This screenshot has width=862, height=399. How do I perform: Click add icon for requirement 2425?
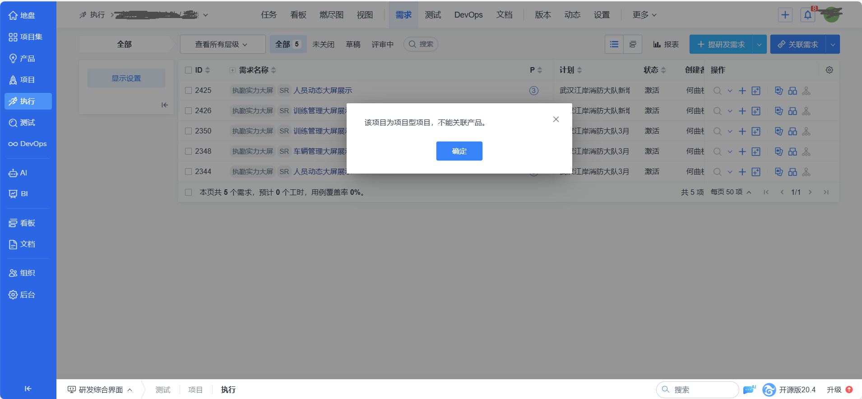pos(742,91)
